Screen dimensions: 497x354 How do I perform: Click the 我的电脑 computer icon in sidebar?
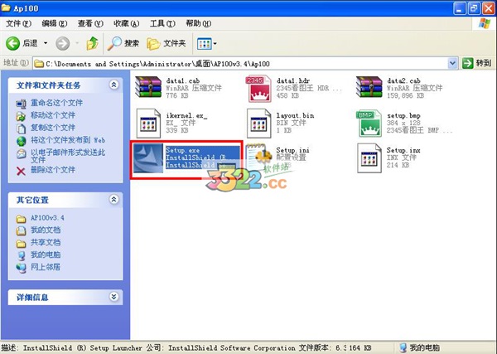coord(22,255)
